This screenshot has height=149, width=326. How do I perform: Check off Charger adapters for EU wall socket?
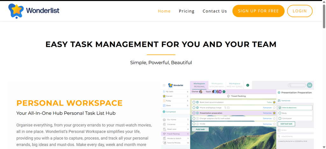[x=194, y=118]
